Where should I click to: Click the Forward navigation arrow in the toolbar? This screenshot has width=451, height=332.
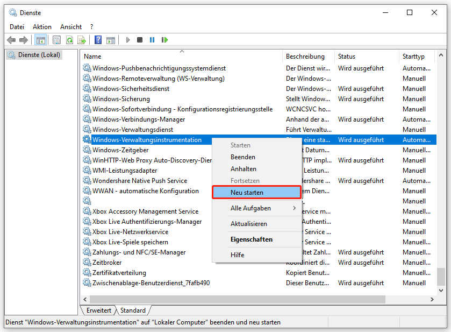tap(23, 39)
